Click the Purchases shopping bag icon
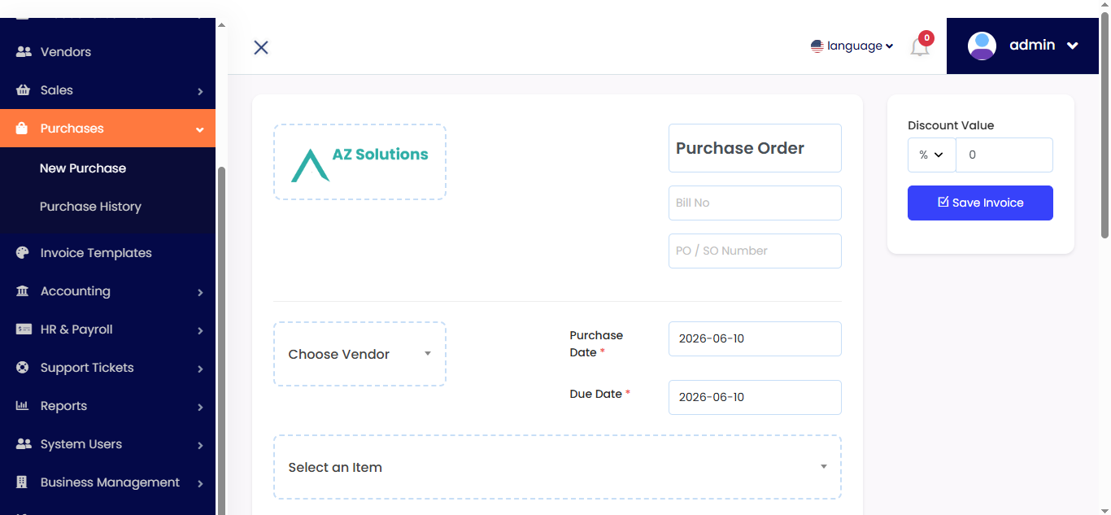 coord(24,129)
